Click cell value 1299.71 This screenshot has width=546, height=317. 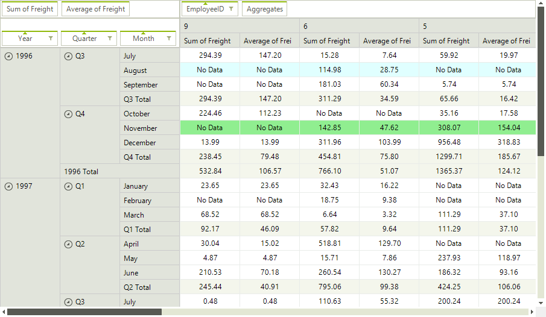449,157
